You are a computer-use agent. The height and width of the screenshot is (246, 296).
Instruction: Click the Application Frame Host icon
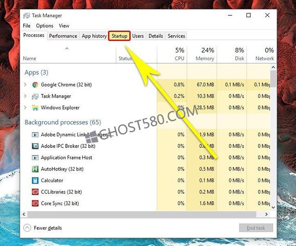pos(35,158)
